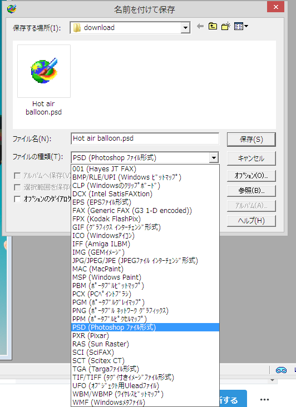Select 001 (Hayes JT FAX) format

[145, 169]
